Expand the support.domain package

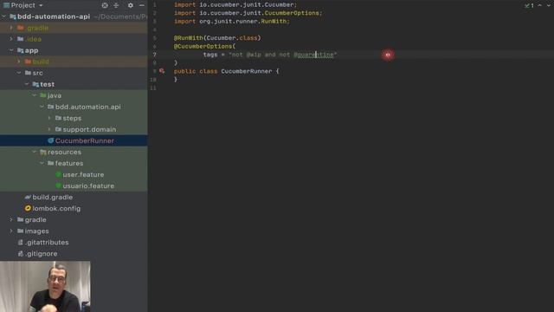49,129
